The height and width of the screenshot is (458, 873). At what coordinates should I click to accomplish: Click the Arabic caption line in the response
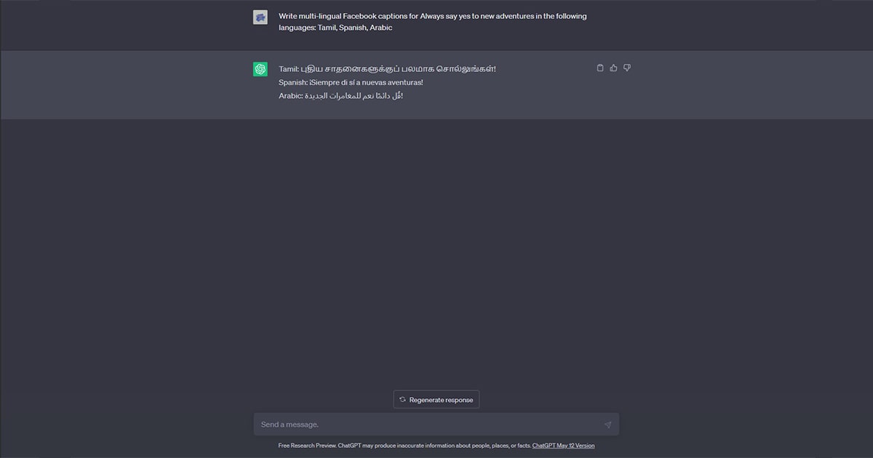[340, 96]
